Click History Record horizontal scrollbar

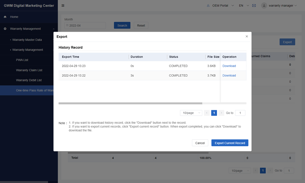click(130, 103)
